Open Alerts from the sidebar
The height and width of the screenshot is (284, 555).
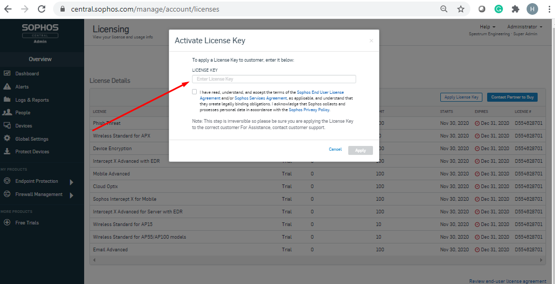pyautogui.click(x=22, y=87)
